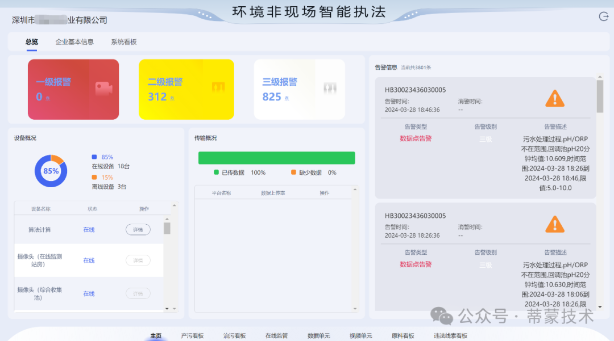Image resolution: width=614 pixels, height=341 pixels.
Task: Select the 视频单元 tab
Action: (x=361, y=335)
